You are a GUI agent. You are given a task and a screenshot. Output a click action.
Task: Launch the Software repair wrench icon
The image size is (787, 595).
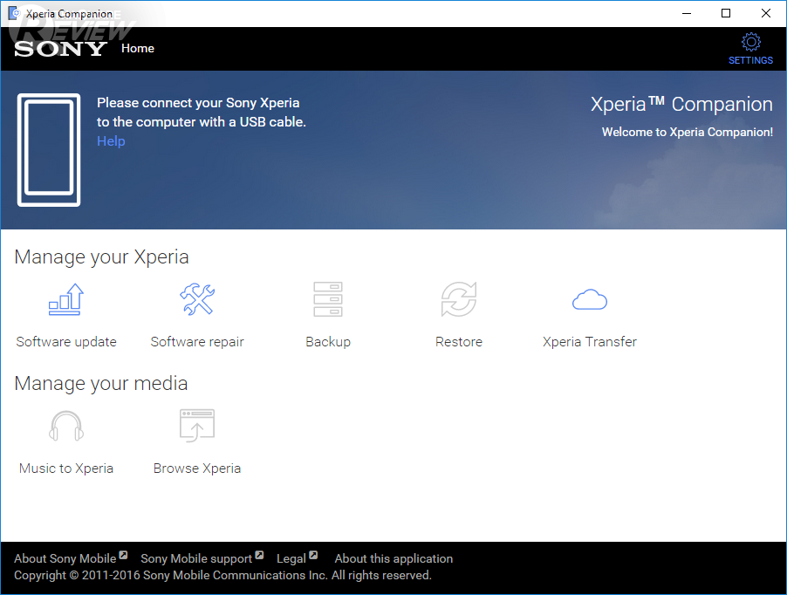pyautogui.click(x=197, y=299)
